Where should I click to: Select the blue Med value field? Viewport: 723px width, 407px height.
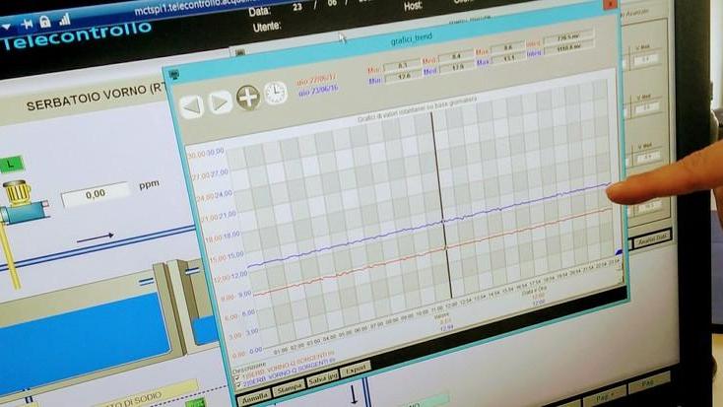457,67
